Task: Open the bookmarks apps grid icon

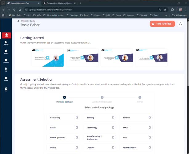Action: 3,15
